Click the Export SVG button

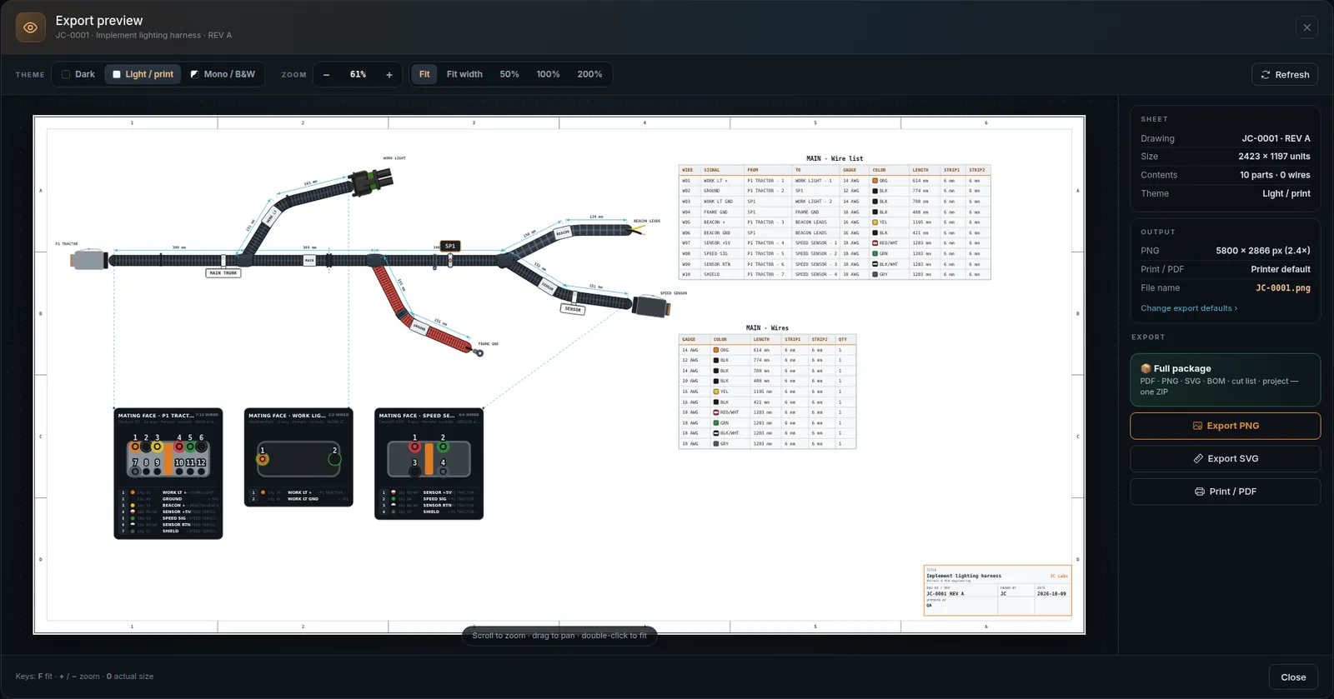point(1225,459)
